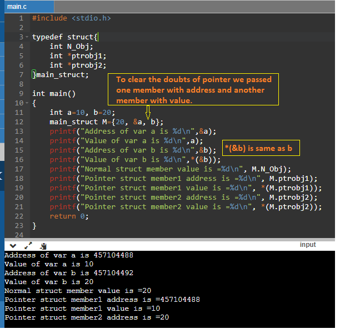Click line number 22 in gutter
Screen dimensions: 340x334
tap(19, 216)
